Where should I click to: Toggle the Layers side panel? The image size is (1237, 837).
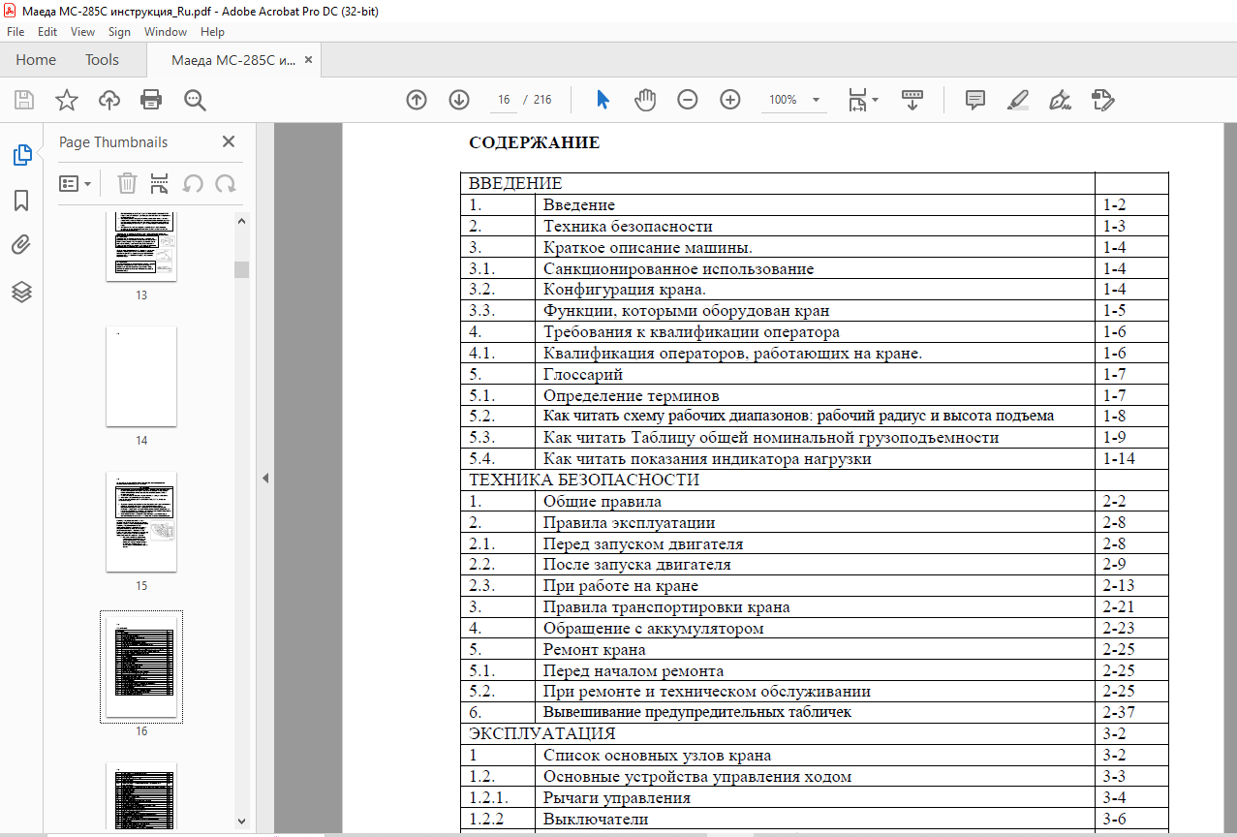click(21, 292)
